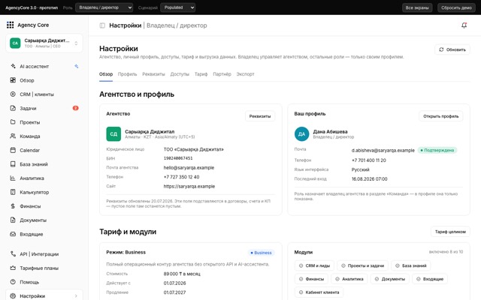Open Помощь help icon
Screen dimensions: 481x300
13,282
